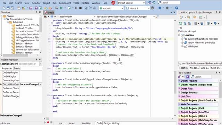222x125 pixels.
Task: Switch to the Properties tab in Object Inspector
Action: point(7,68)
